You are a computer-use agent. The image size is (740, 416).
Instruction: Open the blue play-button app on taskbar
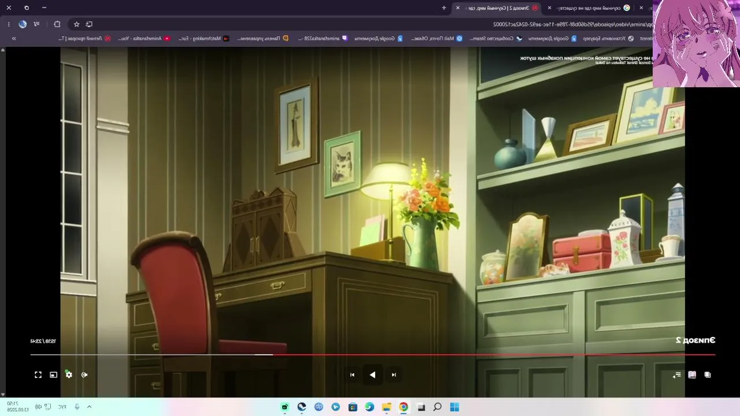coord(336,407)
